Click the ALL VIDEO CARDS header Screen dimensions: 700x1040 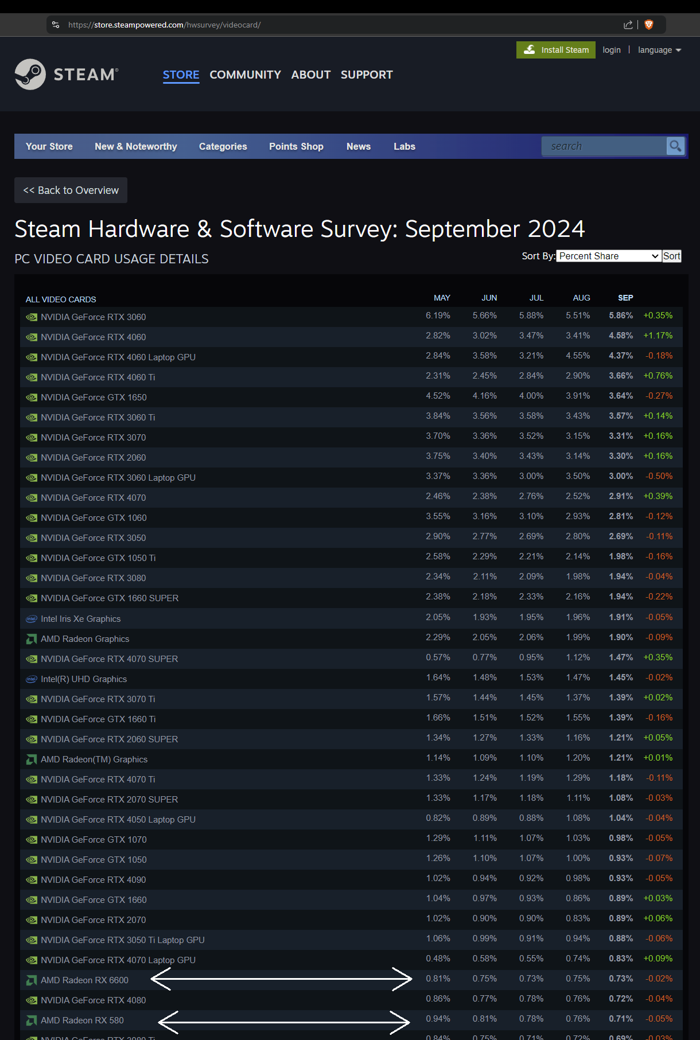[x=61, y=299]
